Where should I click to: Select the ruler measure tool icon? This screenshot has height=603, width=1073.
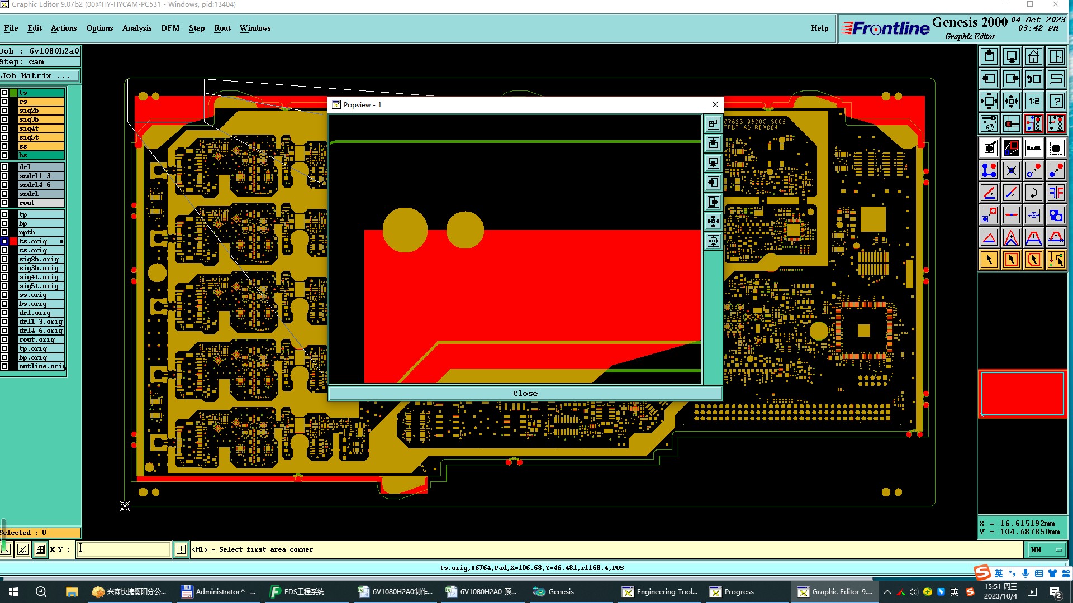(x=1034, y=148)
